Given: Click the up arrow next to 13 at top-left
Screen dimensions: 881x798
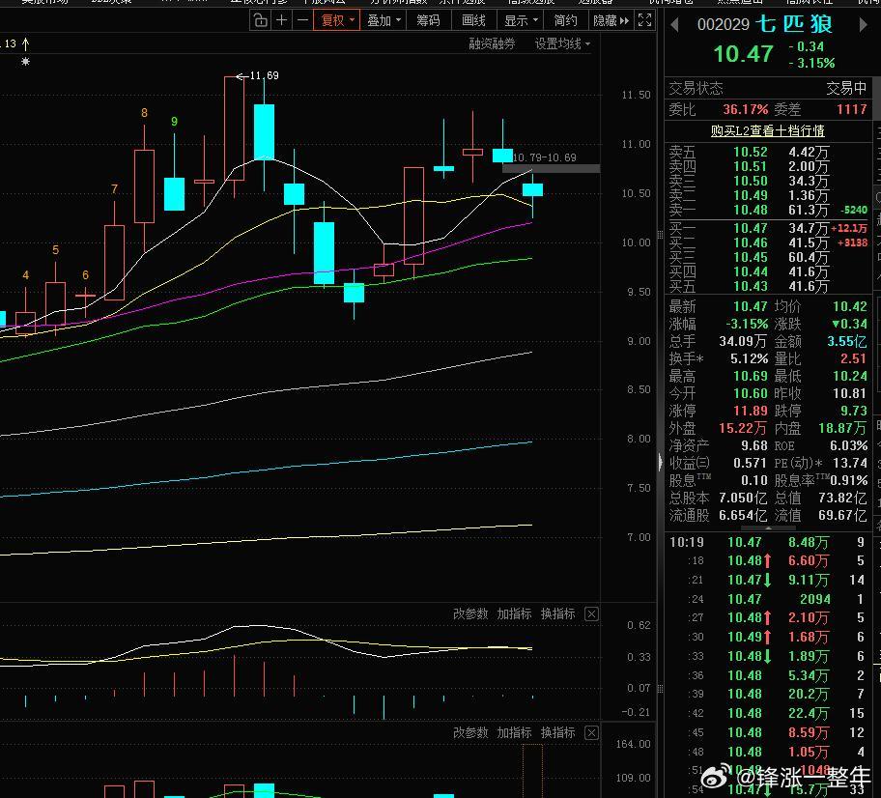Looking at the screenshot, I should [25, 43].
